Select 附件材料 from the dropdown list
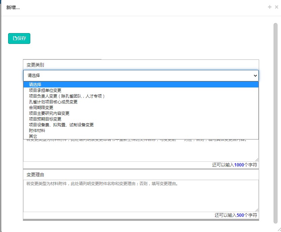 point(37,130)
